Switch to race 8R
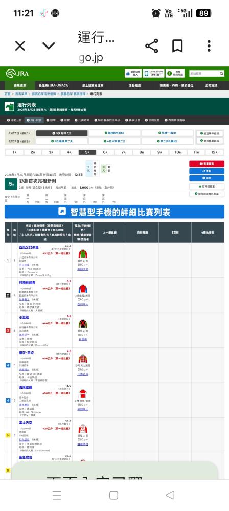The image size is (229, 511). pyautogui.click(x=141, y=152)
